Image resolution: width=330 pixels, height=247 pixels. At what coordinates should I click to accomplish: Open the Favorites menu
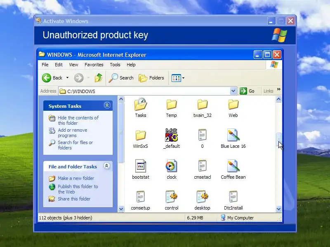(94, 65)
